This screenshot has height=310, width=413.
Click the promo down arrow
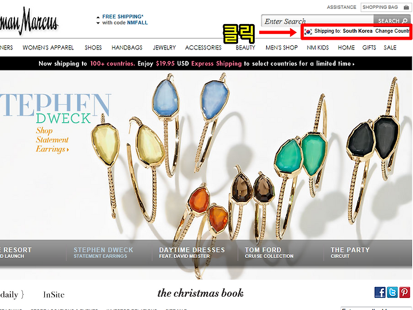[98, 23]
